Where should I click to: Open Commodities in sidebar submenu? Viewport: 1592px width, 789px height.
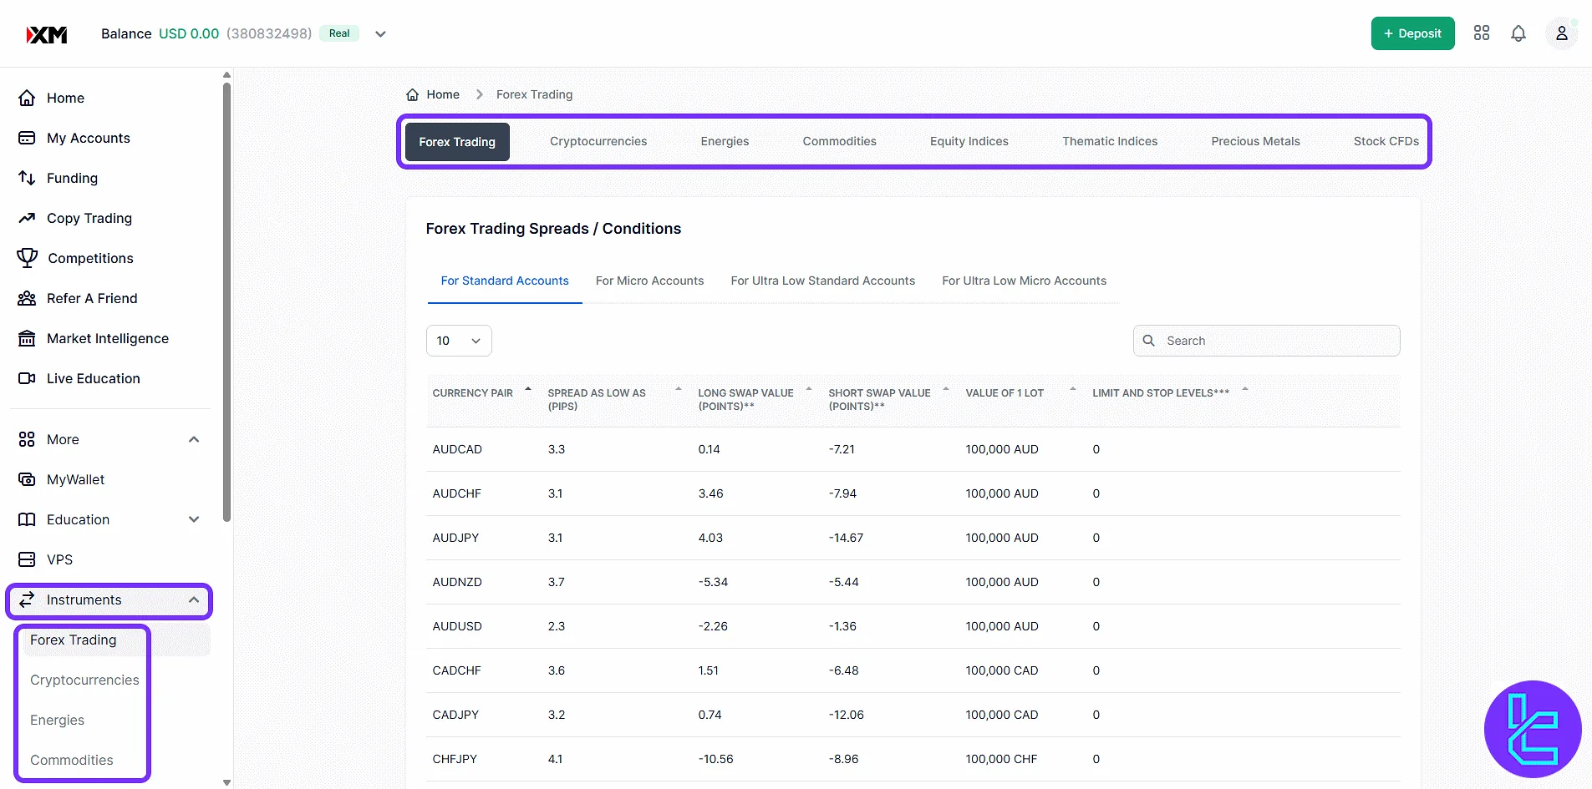click(x=71, y=760)
